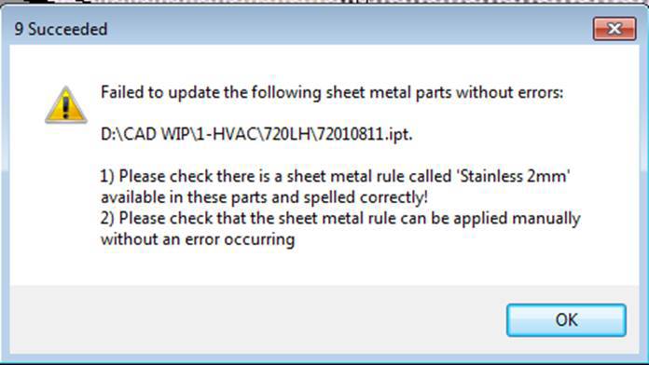The image size is (649, 365).
Task: Click 'sheet metal parts without errors' text
Action: [x=445, y=92]
